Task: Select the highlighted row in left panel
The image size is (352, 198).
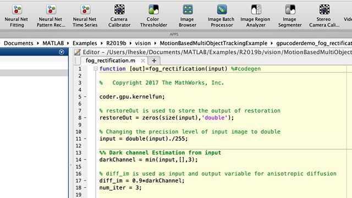Action: 34,73
